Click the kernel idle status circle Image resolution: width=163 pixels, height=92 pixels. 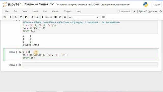[x=161, y=11]
